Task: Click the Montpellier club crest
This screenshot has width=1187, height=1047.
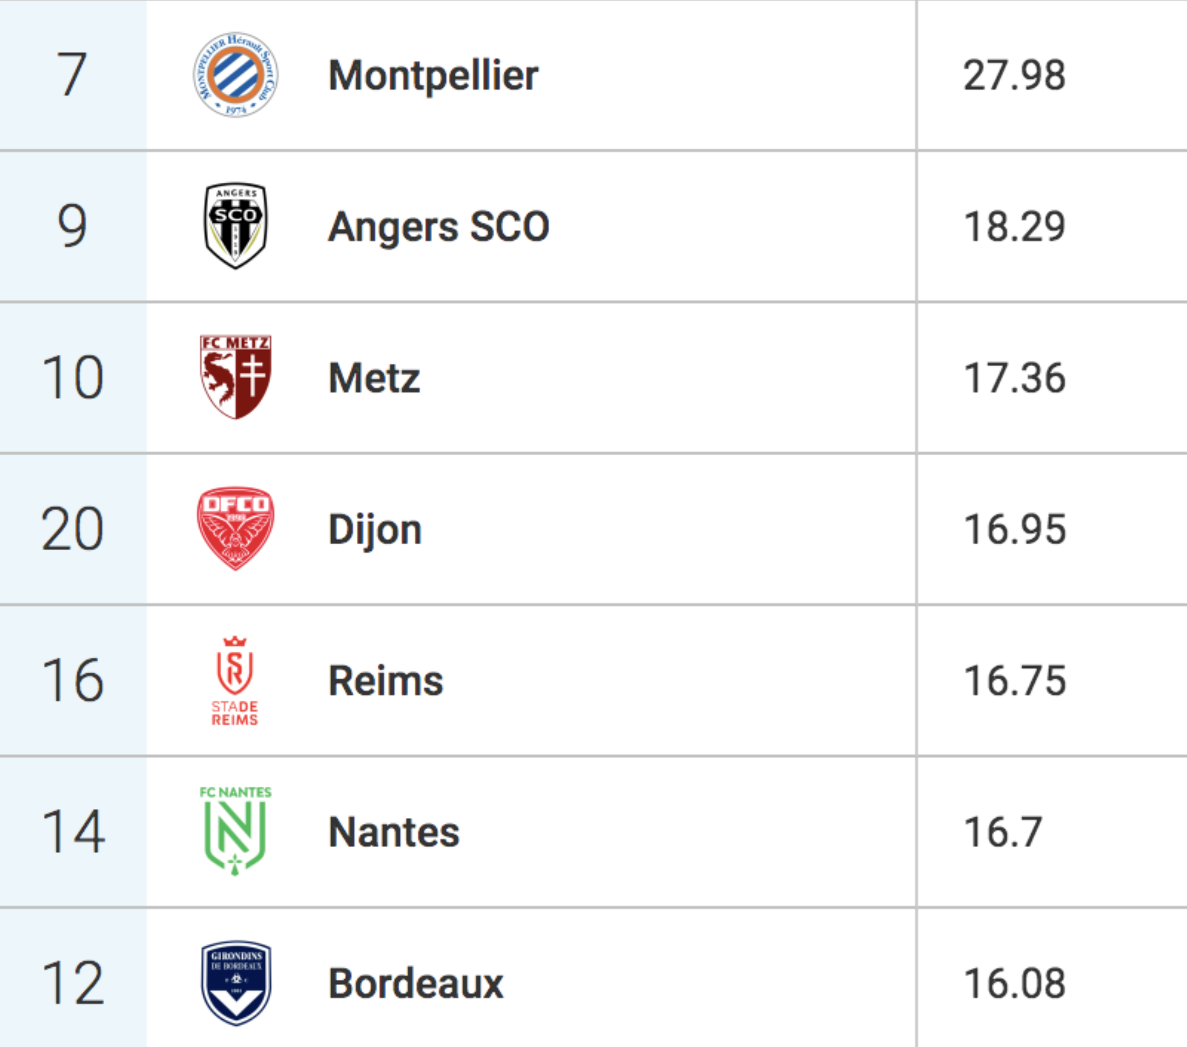Action: pyautogui.click(x=235, y=74)
